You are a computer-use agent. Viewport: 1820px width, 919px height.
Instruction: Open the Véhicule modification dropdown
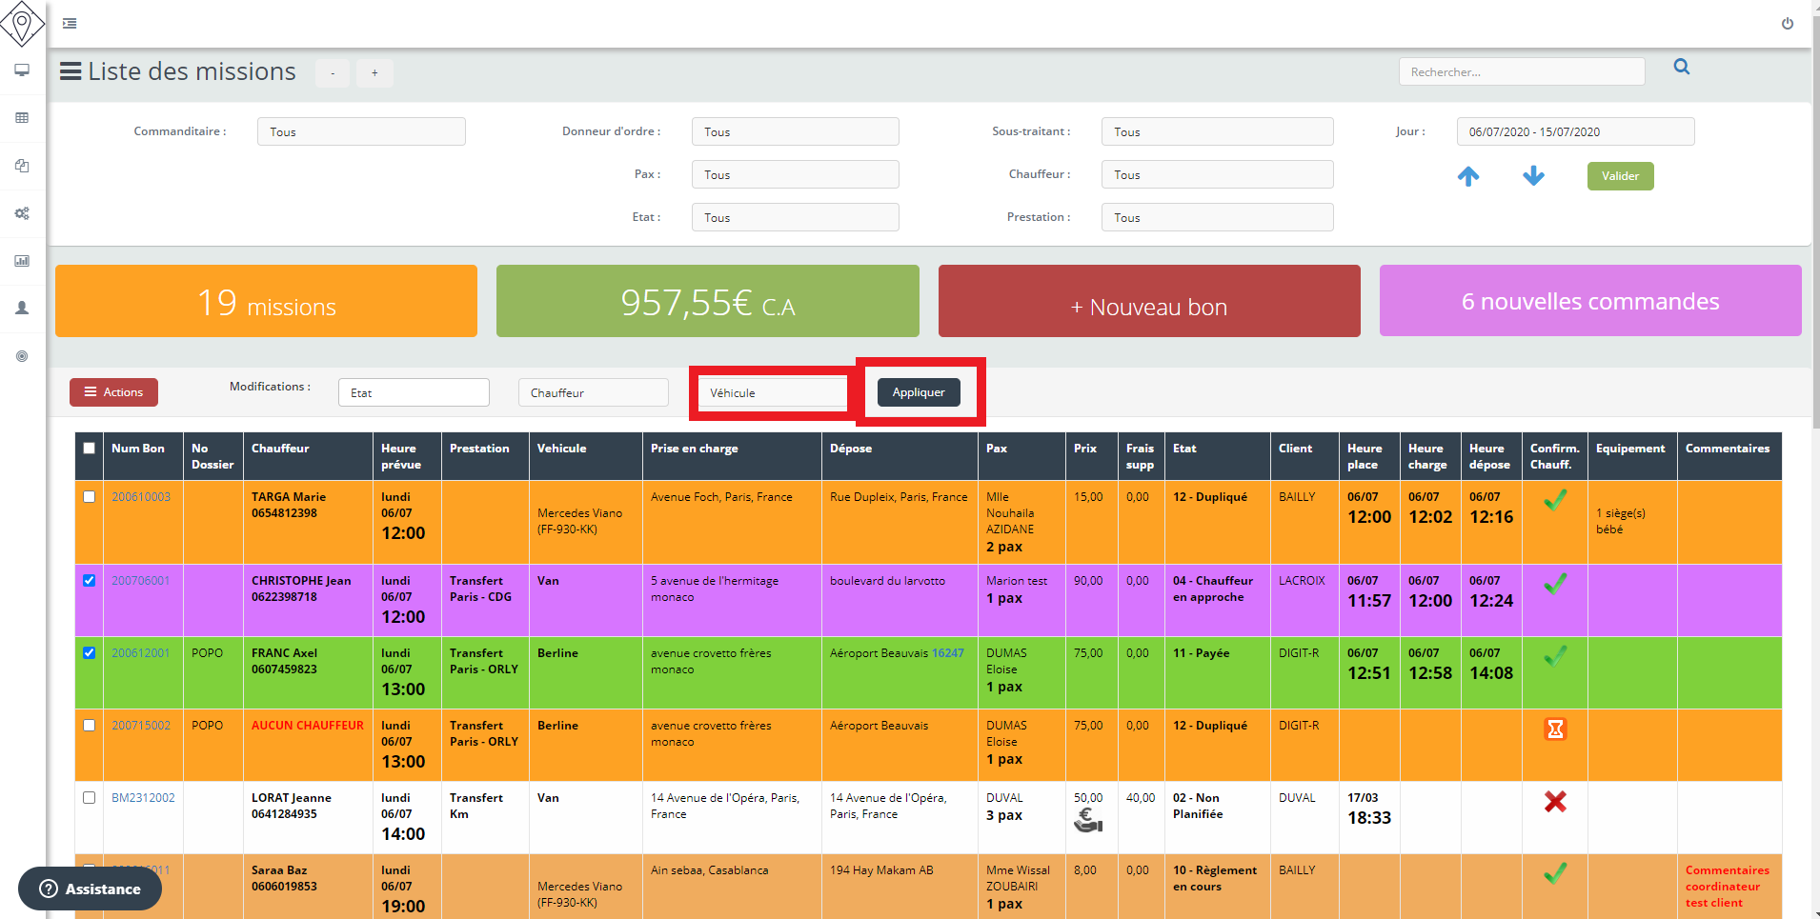(772, 391)
